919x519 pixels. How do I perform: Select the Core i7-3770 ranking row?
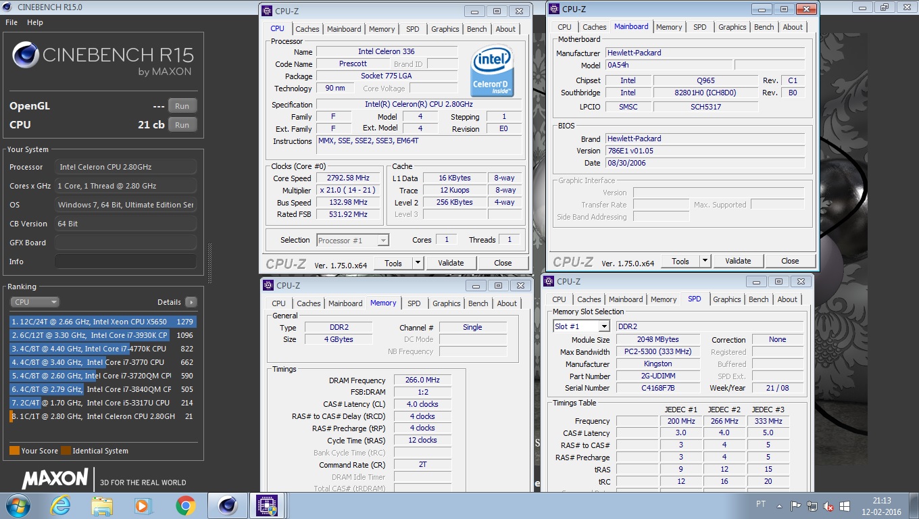click(103, 362)
